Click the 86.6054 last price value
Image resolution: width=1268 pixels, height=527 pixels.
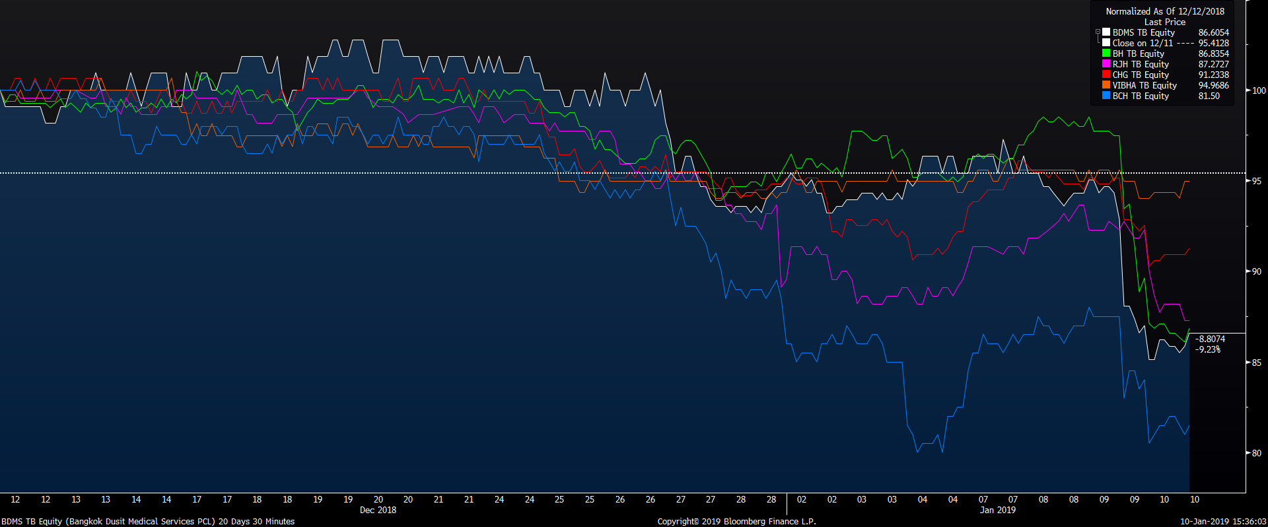pos(1214,32)
